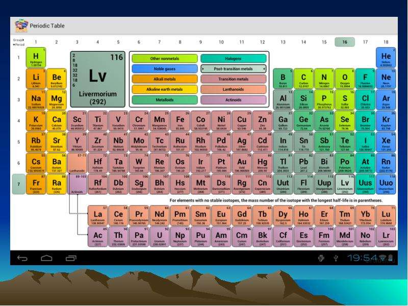
Task: Tap the Periodic Table app icon
Action: pyautogui.click(x=21, y=25)
